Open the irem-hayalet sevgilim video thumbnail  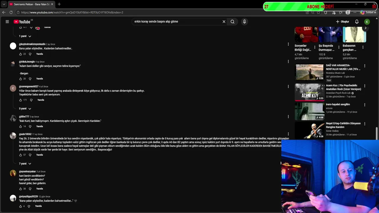pos(309,111)
